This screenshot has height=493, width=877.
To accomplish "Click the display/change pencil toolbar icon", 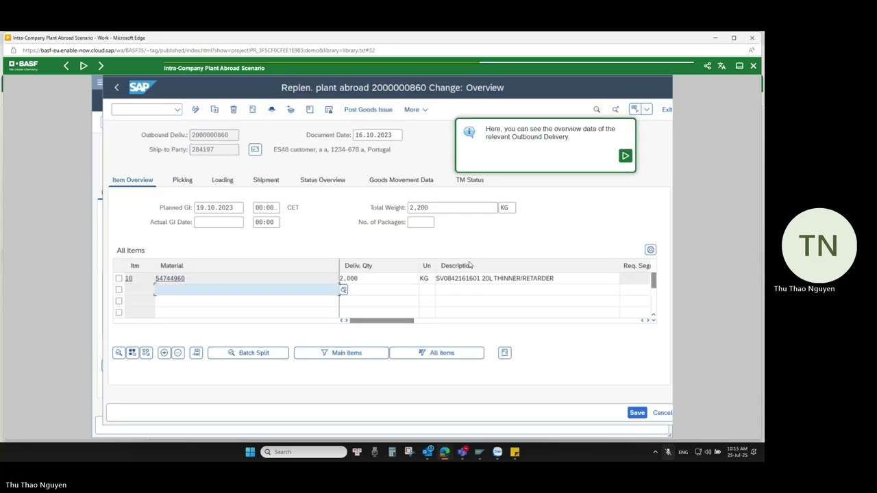I will (x=195, y=110).
